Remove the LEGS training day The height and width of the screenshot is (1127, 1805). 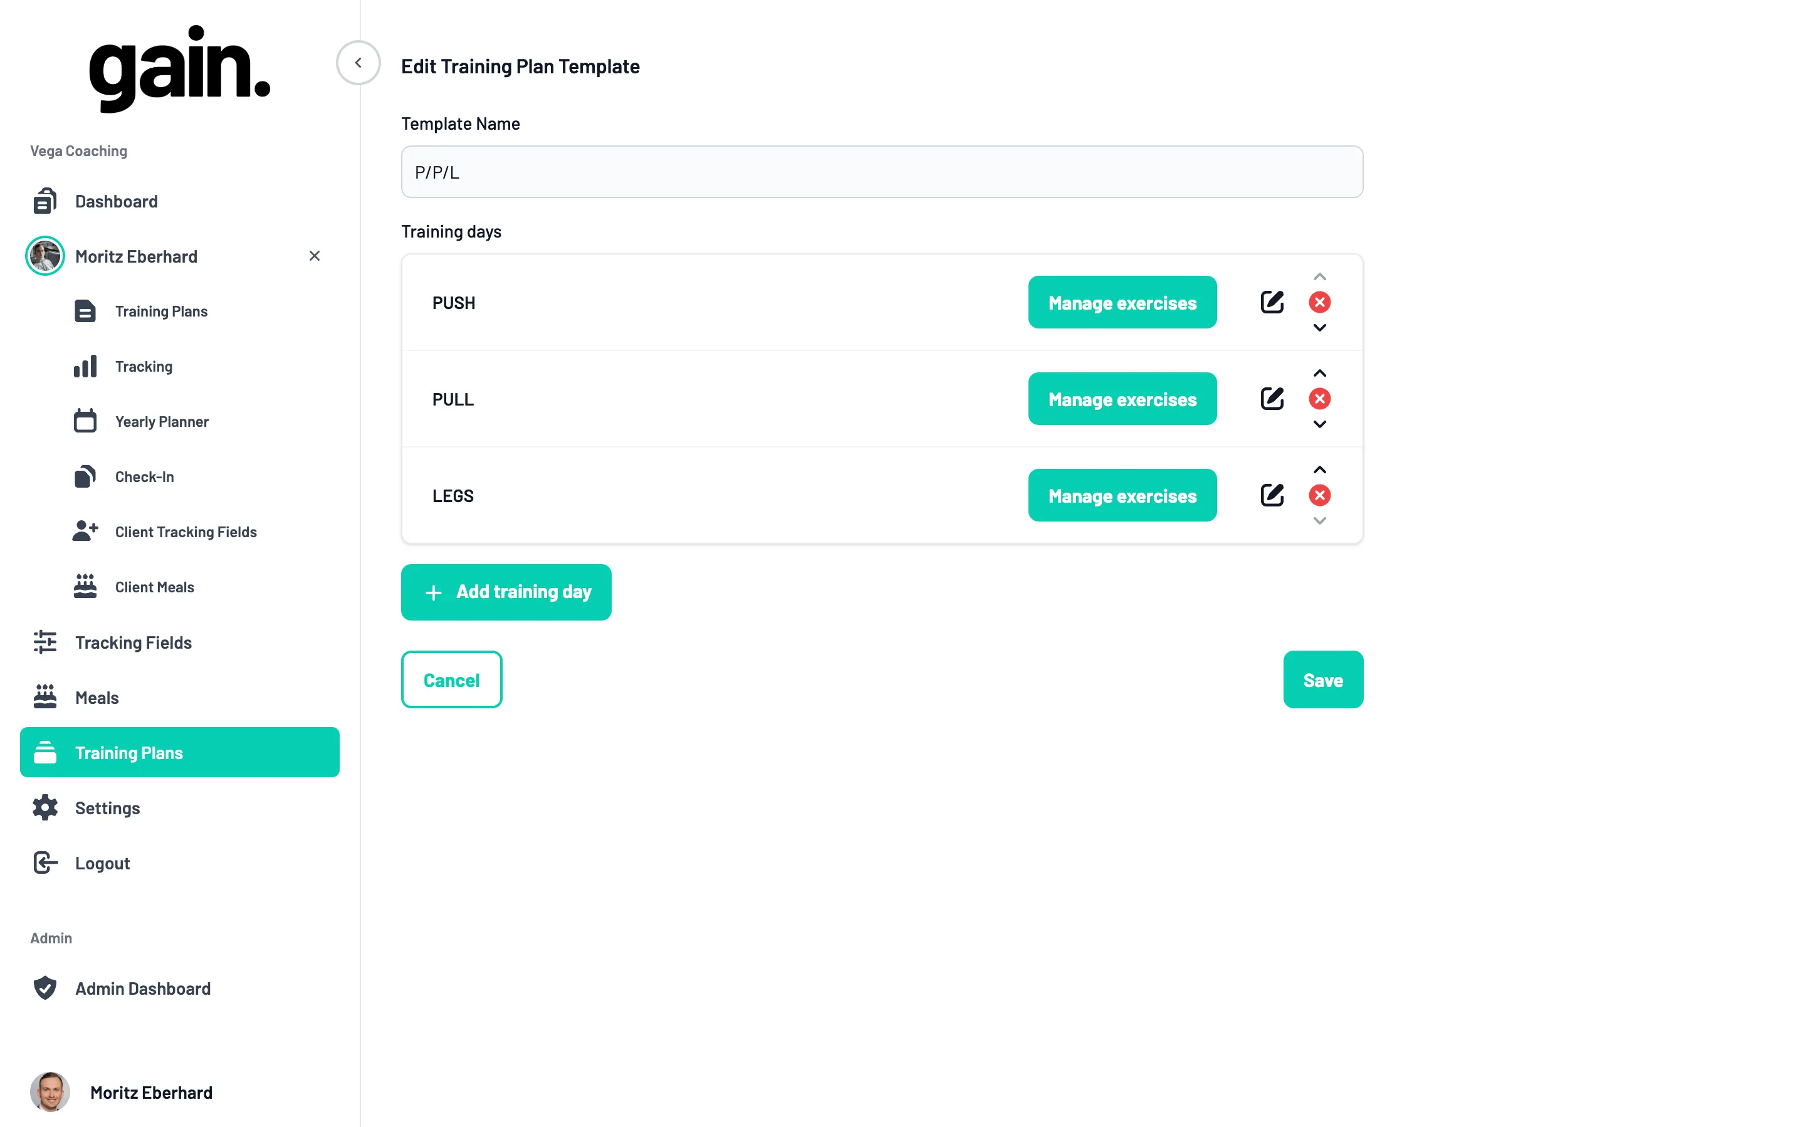[1319, 495]
